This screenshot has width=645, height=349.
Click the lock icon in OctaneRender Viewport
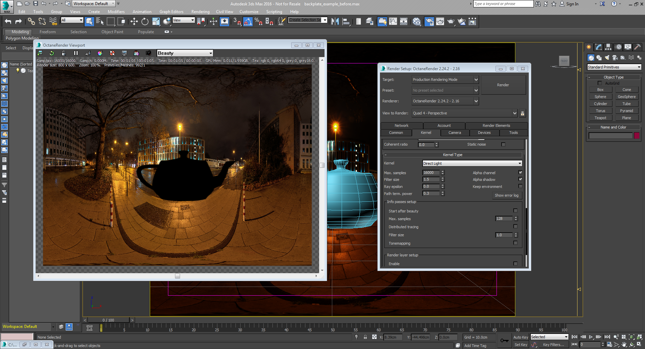(x=64, y=53)
